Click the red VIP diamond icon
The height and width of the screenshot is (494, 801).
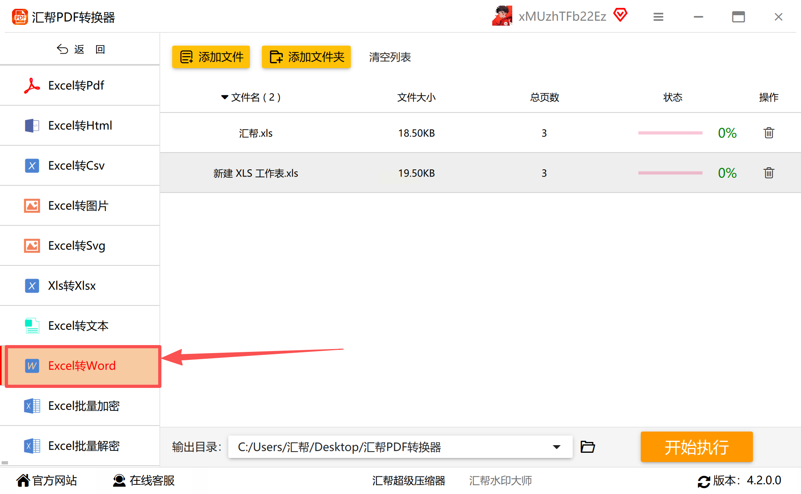coord(620,16)
